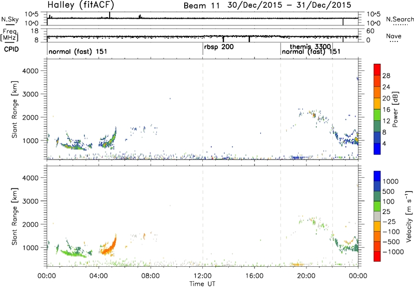Screen dimensions: 414x287
Task: Click the red -1000 velocity colorbar swatch
Action: click(x=377, y=256)
